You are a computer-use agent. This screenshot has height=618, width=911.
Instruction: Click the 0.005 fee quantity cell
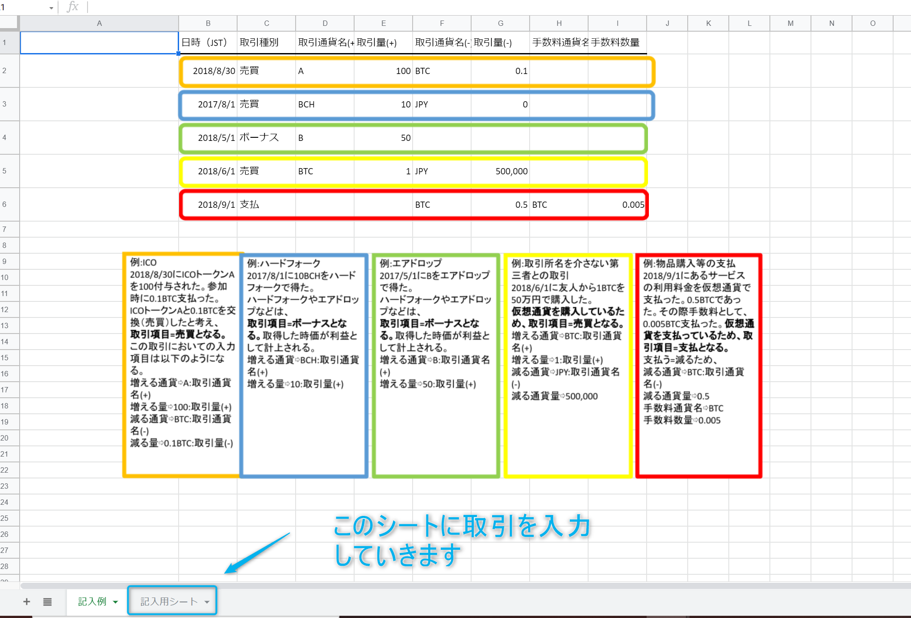pyautogui.click(x=618, y=205)
